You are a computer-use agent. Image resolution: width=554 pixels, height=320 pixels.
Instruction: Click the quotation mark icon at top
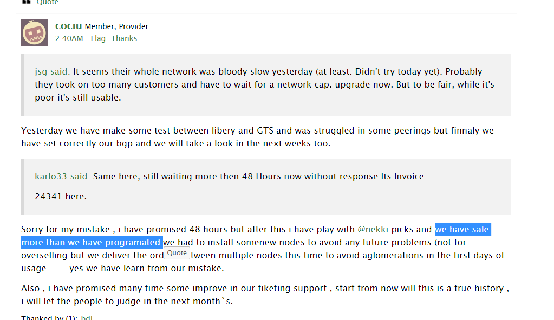26,2
